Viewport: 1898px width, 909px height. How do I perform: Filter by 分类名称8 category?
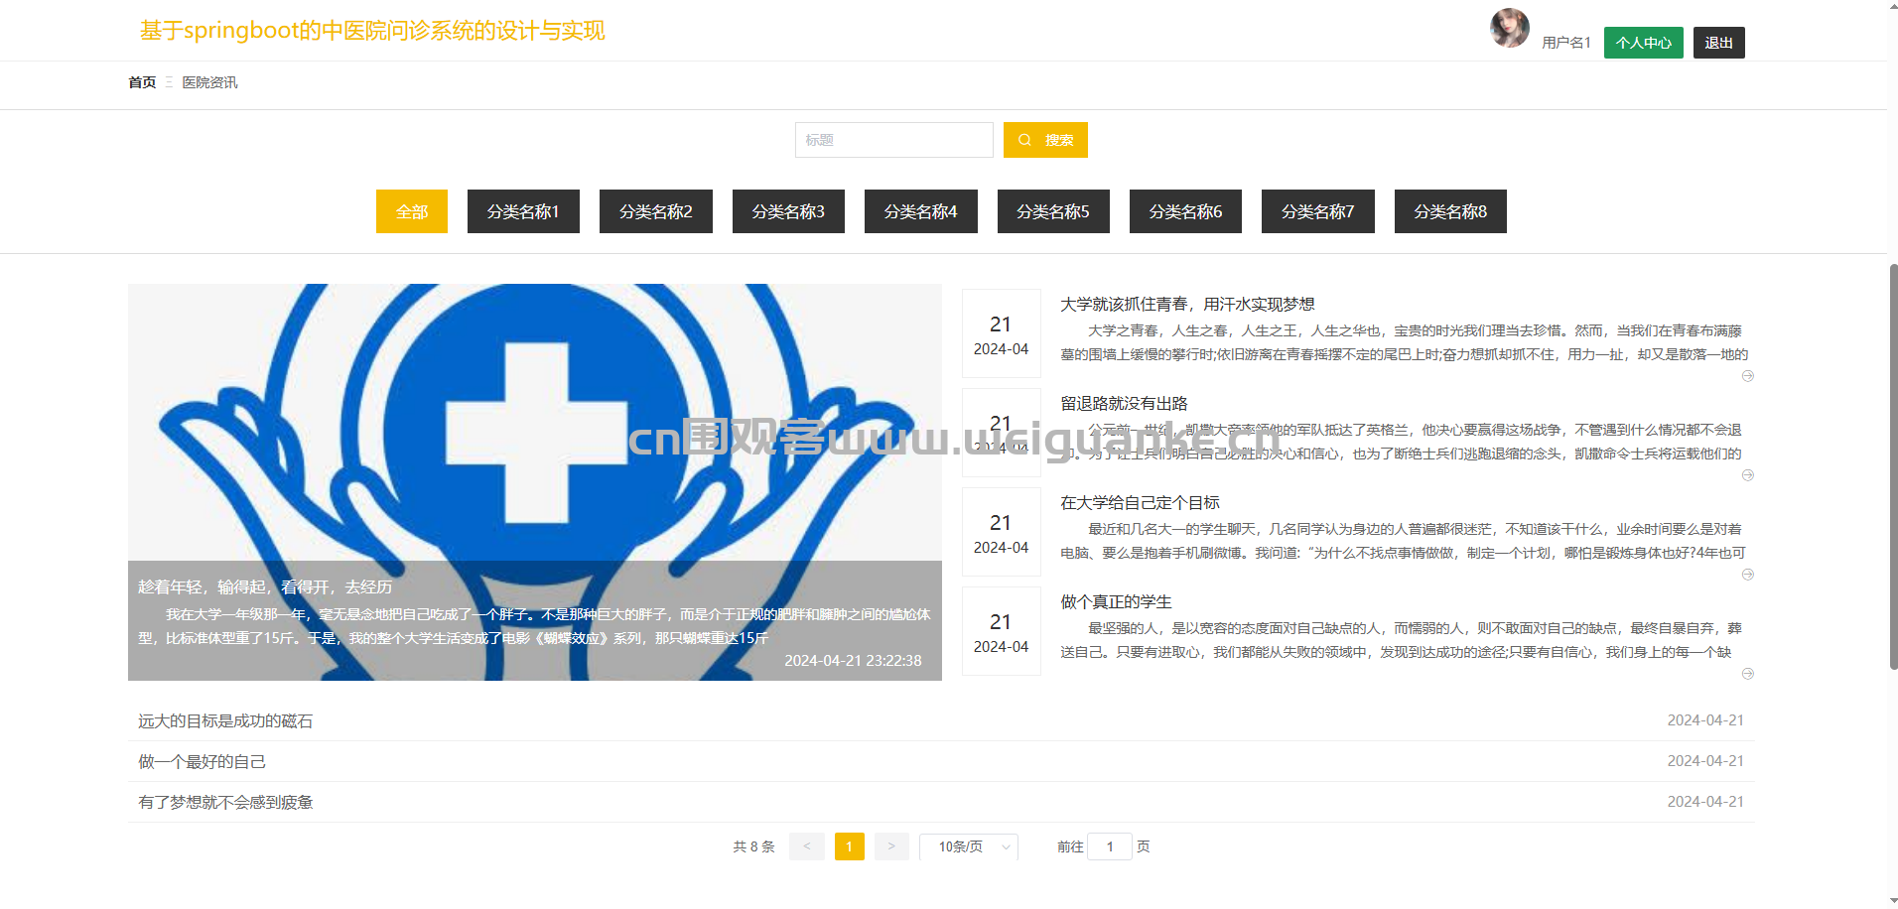click(x=1449, y=211)
